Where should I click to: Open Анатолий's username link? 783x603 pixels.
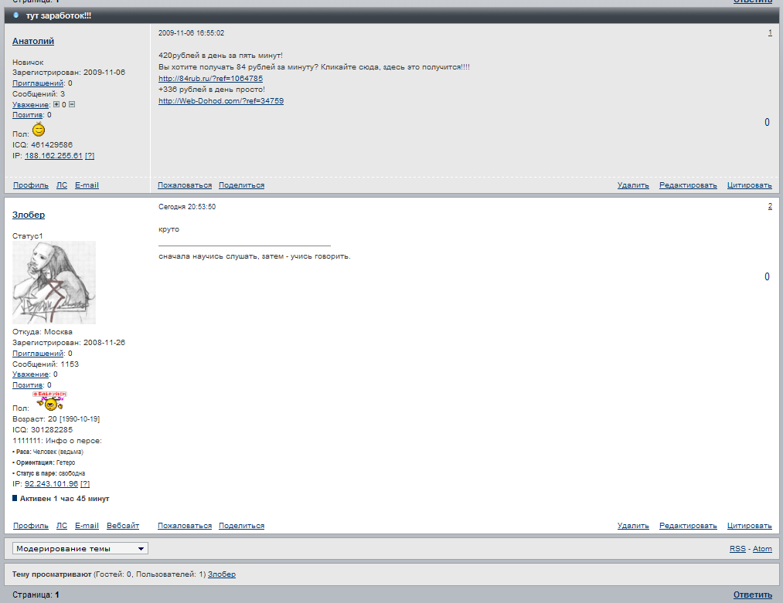pos(33,41)
